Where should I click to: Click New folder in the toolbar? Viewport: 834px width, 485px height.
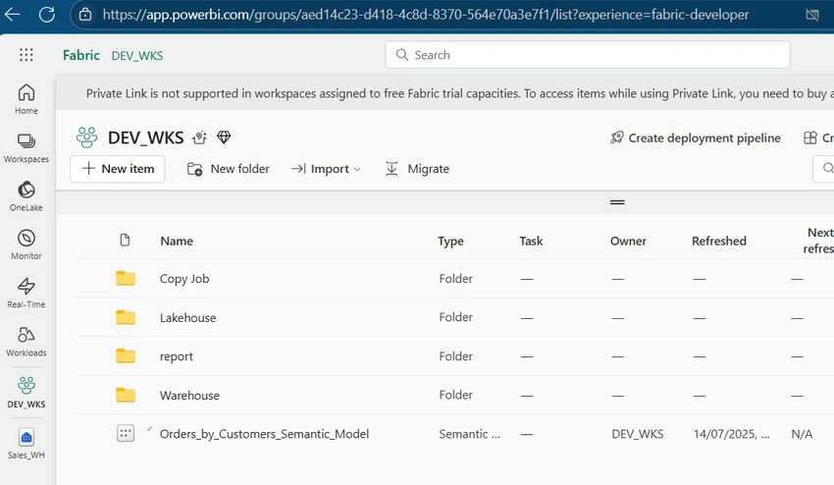229,169
